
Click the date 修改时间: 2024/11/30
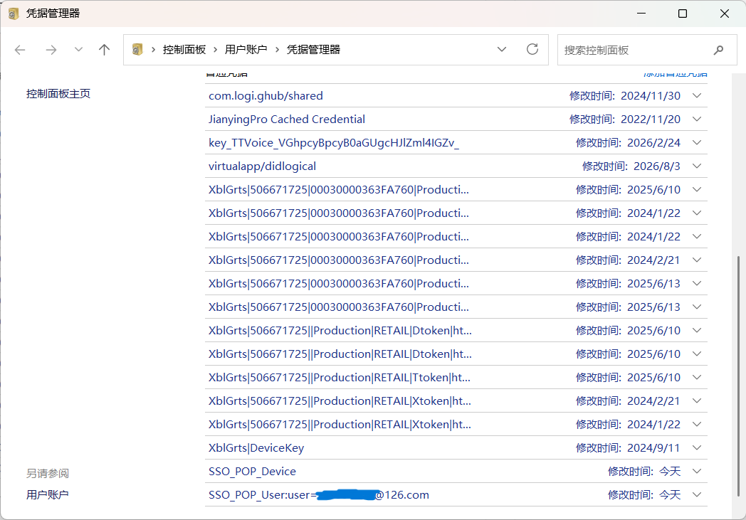[x=625, y=96]
